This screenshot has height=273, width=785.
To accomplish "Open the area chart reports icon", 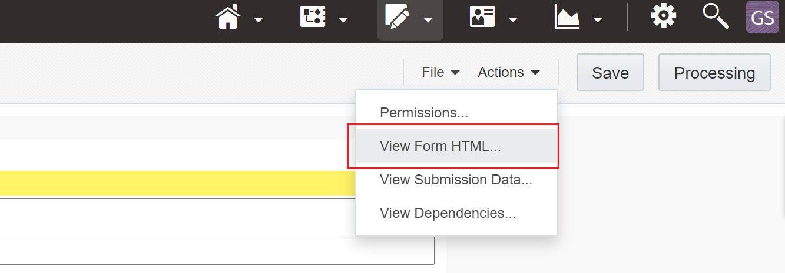I will coord(567,16).
